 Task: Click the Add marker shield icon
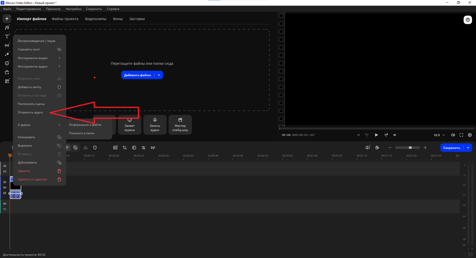pos(95,147)
